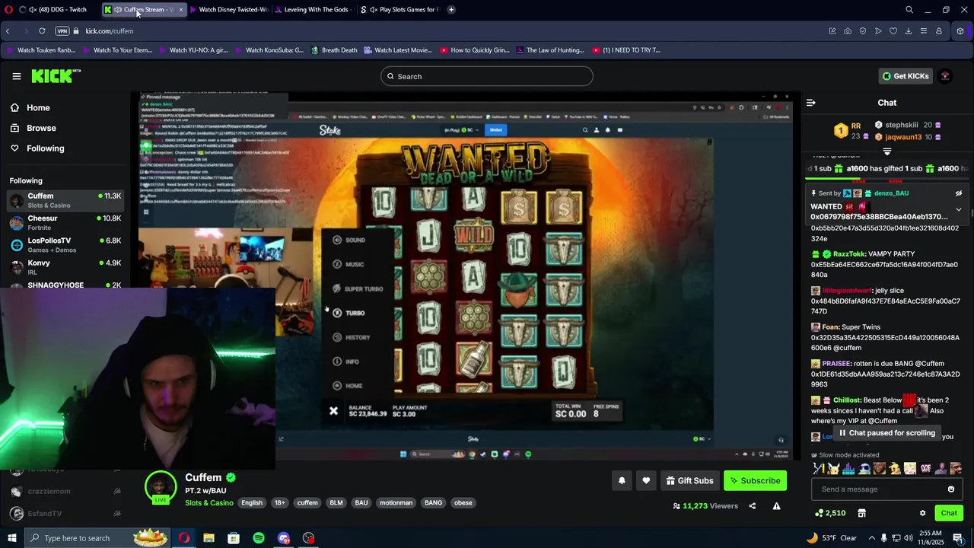Open Opera bookmarks heart in address bar

893,31
